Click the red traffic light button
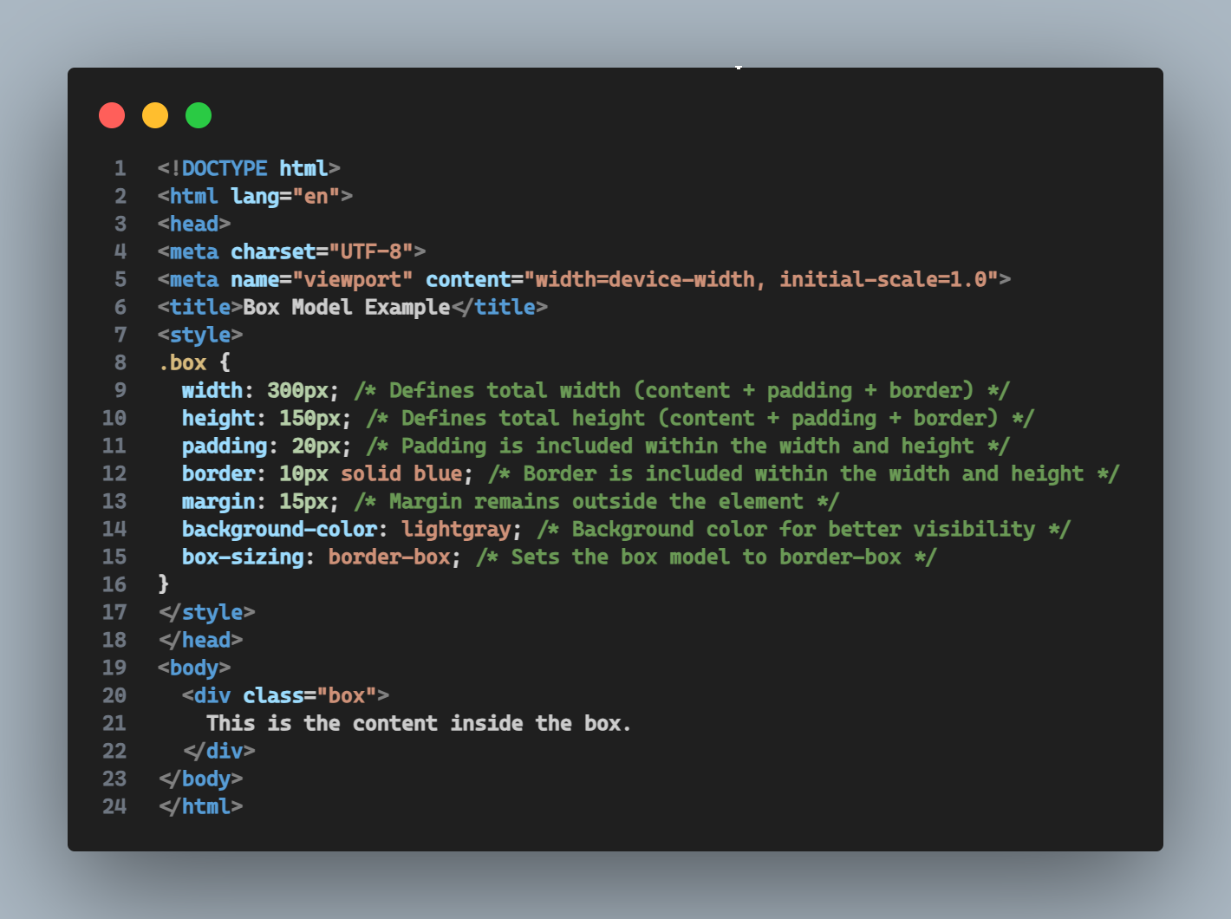The width and height of the screenshot is (1231, 919). coord(111,114)
